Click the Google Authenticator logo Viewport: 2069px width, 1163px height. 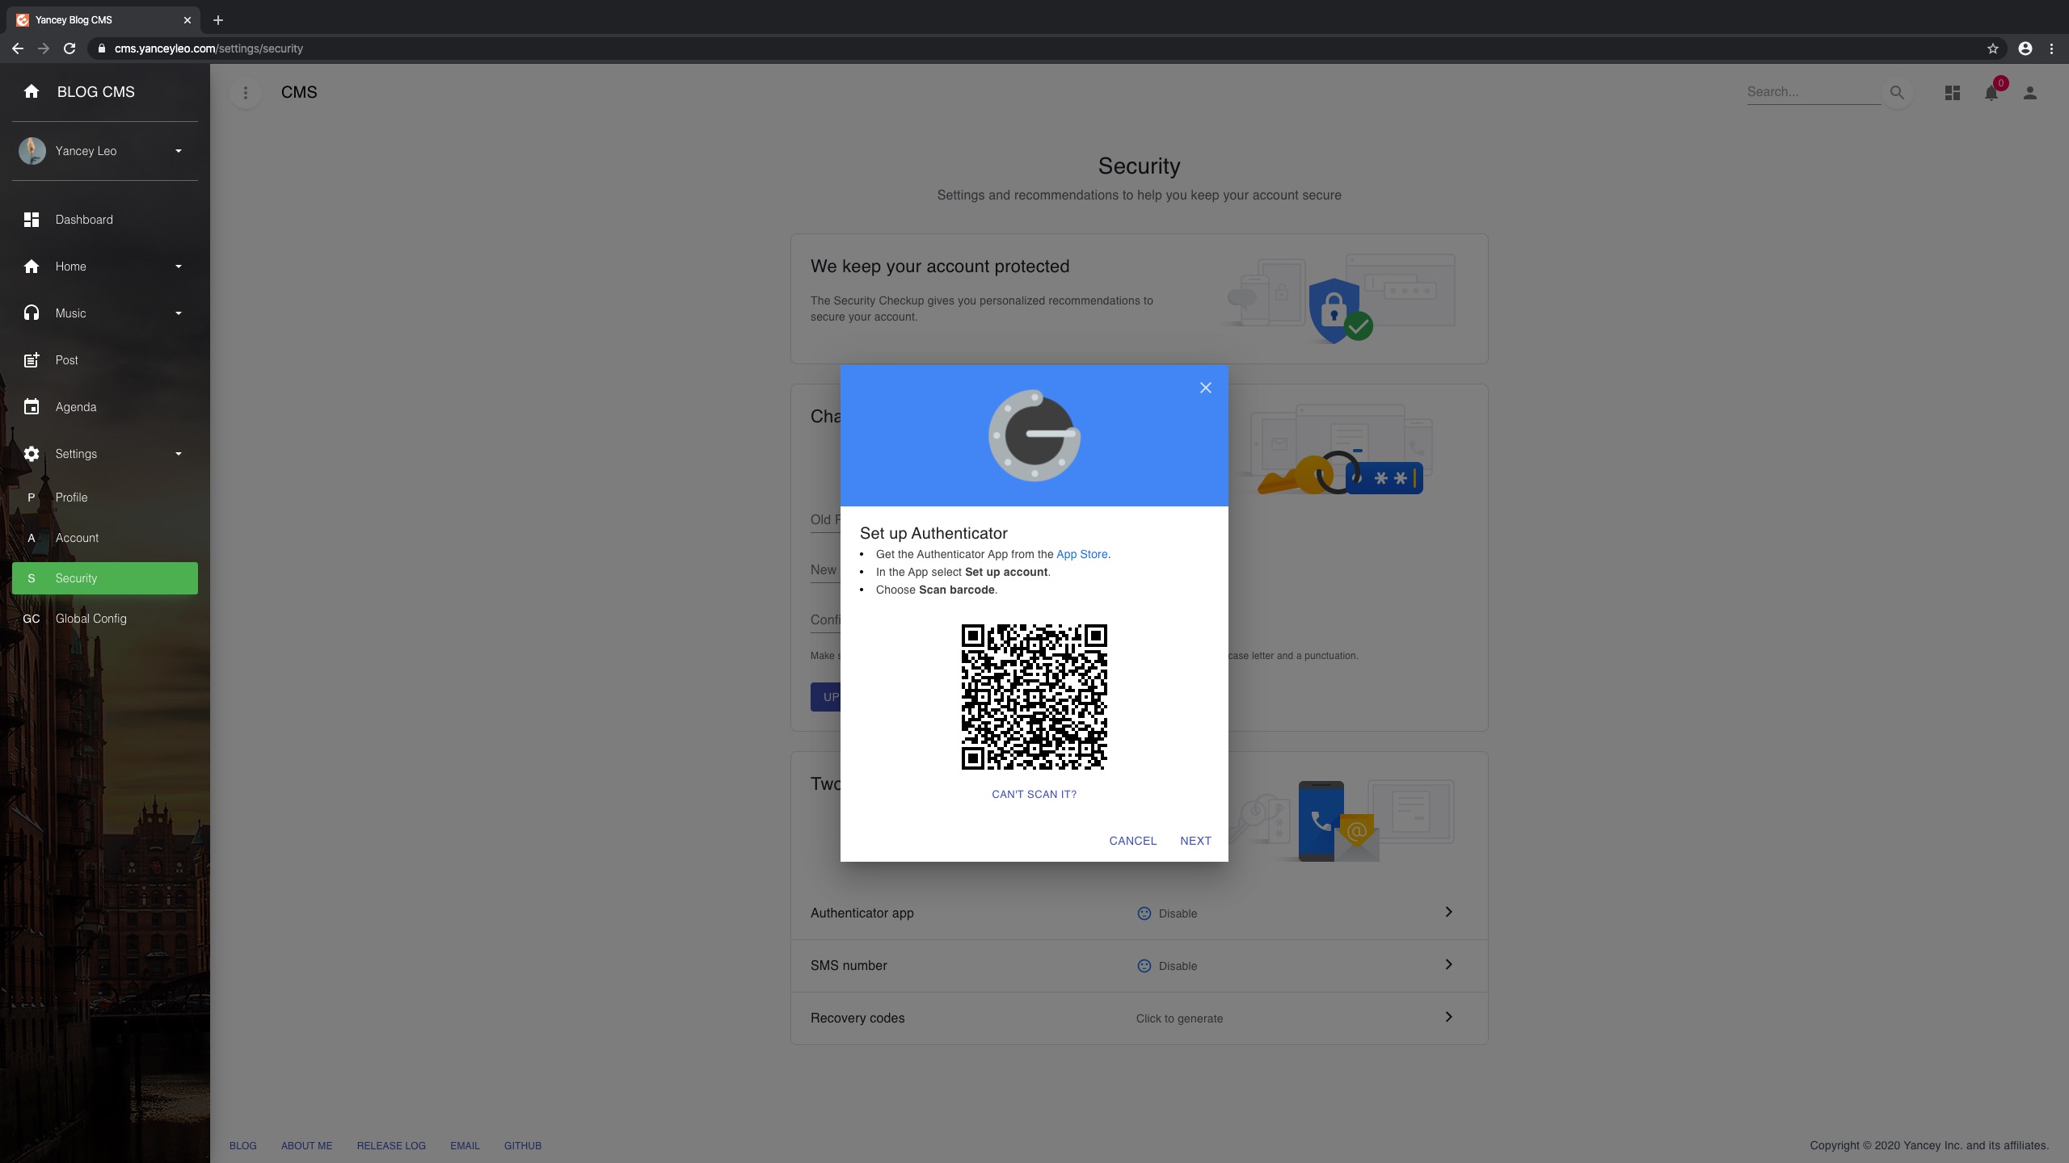coord(1034,436)
